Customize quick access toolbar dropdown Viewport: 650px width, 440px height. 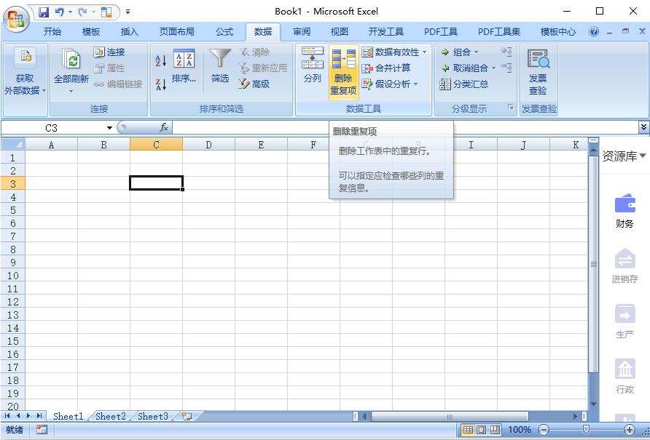point(128,12)
